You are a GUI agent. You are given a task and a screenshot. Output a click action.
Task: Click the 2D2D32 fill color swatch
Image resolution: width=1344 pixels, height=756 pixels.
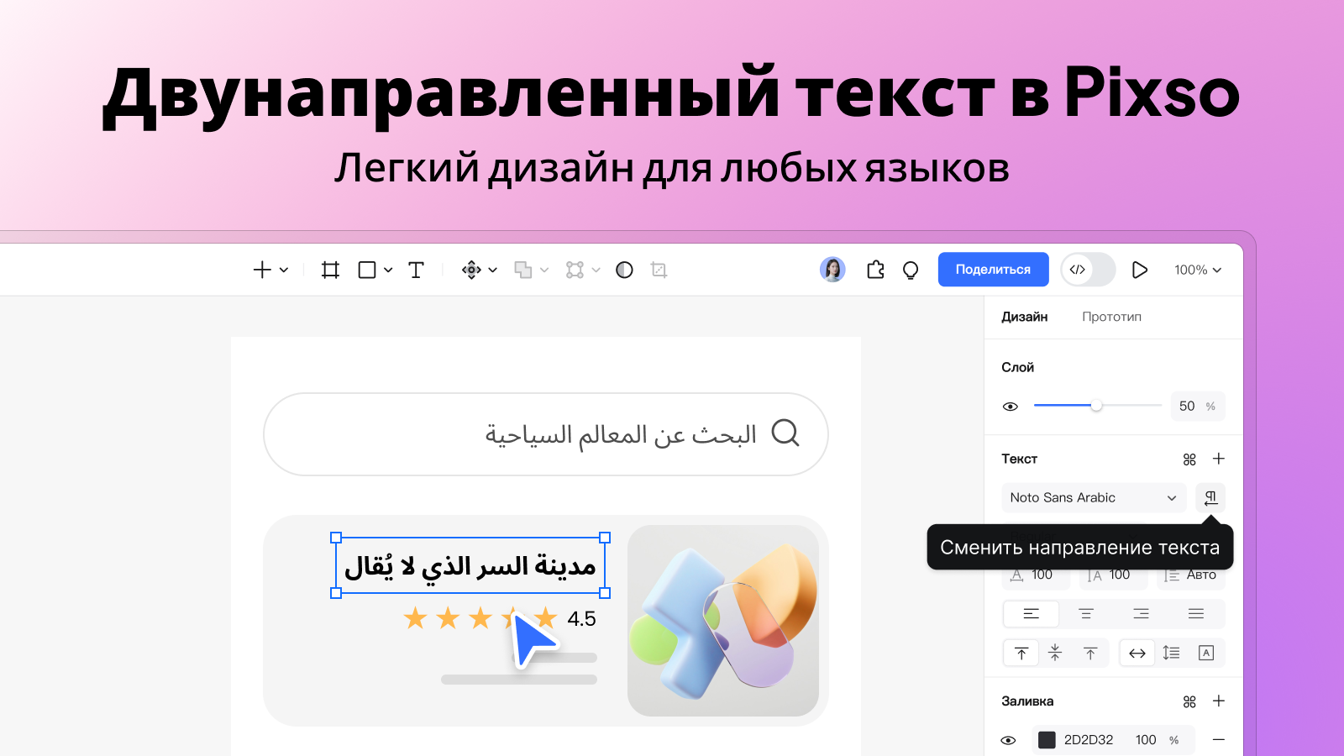[x=1047, y=739]
